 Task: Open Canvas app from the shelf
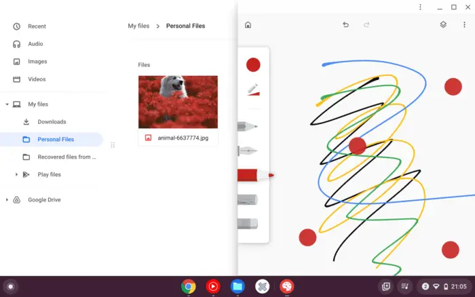coord(287,286)
